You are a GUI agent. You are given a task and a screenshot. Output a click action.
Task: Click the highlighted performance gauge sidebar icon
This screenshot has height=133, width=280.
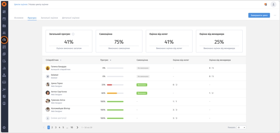pyautogui.click(x=4, y=40)
